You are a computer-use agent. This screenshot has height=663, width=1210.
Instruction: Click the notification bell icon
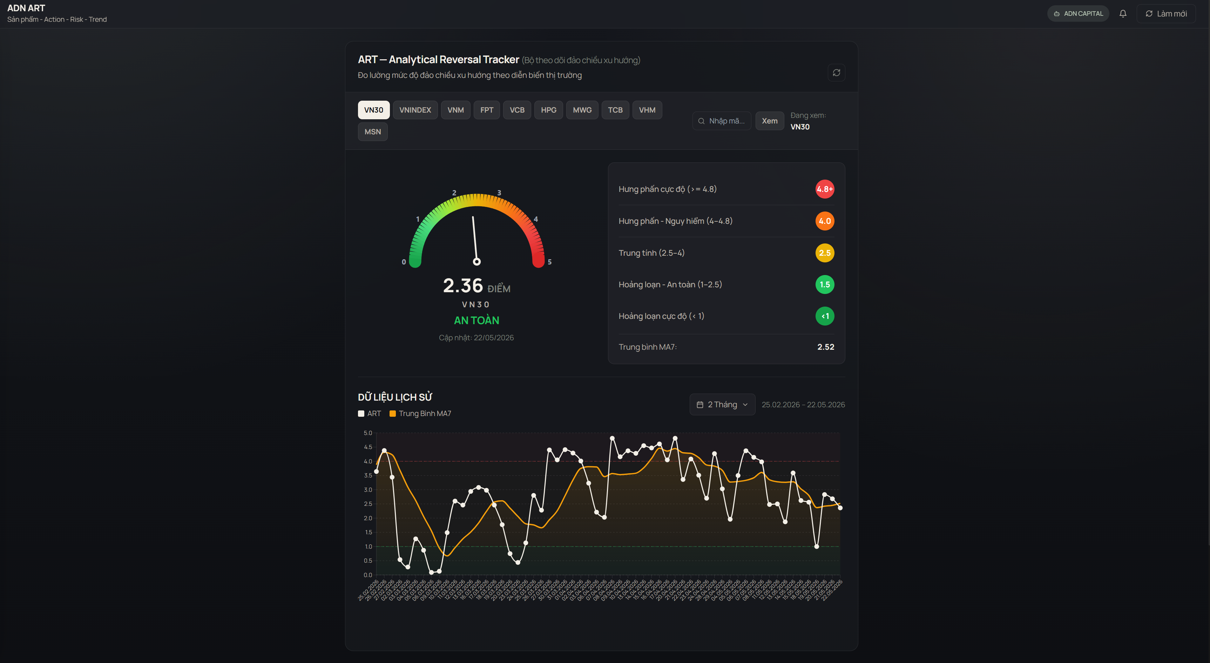point(1123,14)
